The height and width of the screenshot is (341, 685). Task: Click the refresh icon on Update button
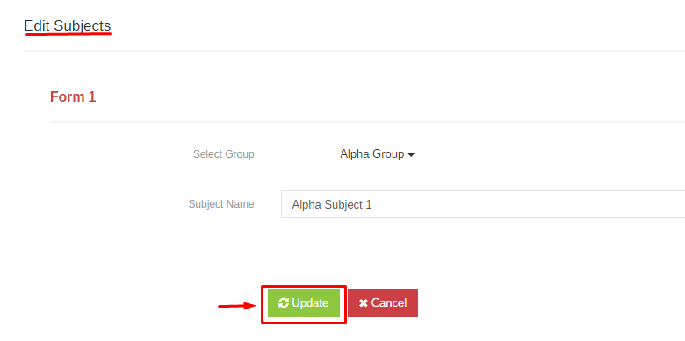coord(284,303)
